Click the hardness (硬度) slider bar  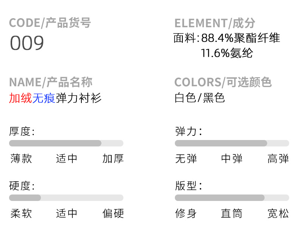point(66,198)
